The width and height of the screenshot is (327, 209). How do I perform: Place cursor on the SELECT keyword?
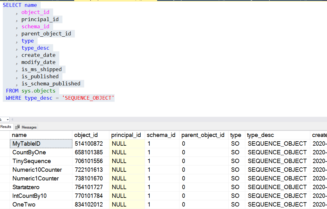(x=12, y=5)
